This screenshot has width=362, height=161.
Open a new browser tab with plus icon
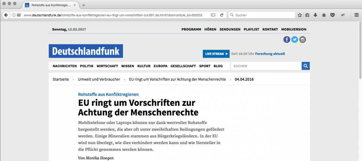(84, 5)
